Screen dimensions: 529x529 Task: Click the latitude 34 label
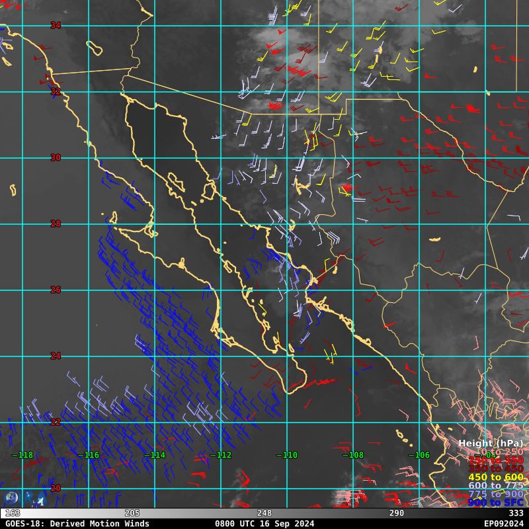click(x=56, y=25)
